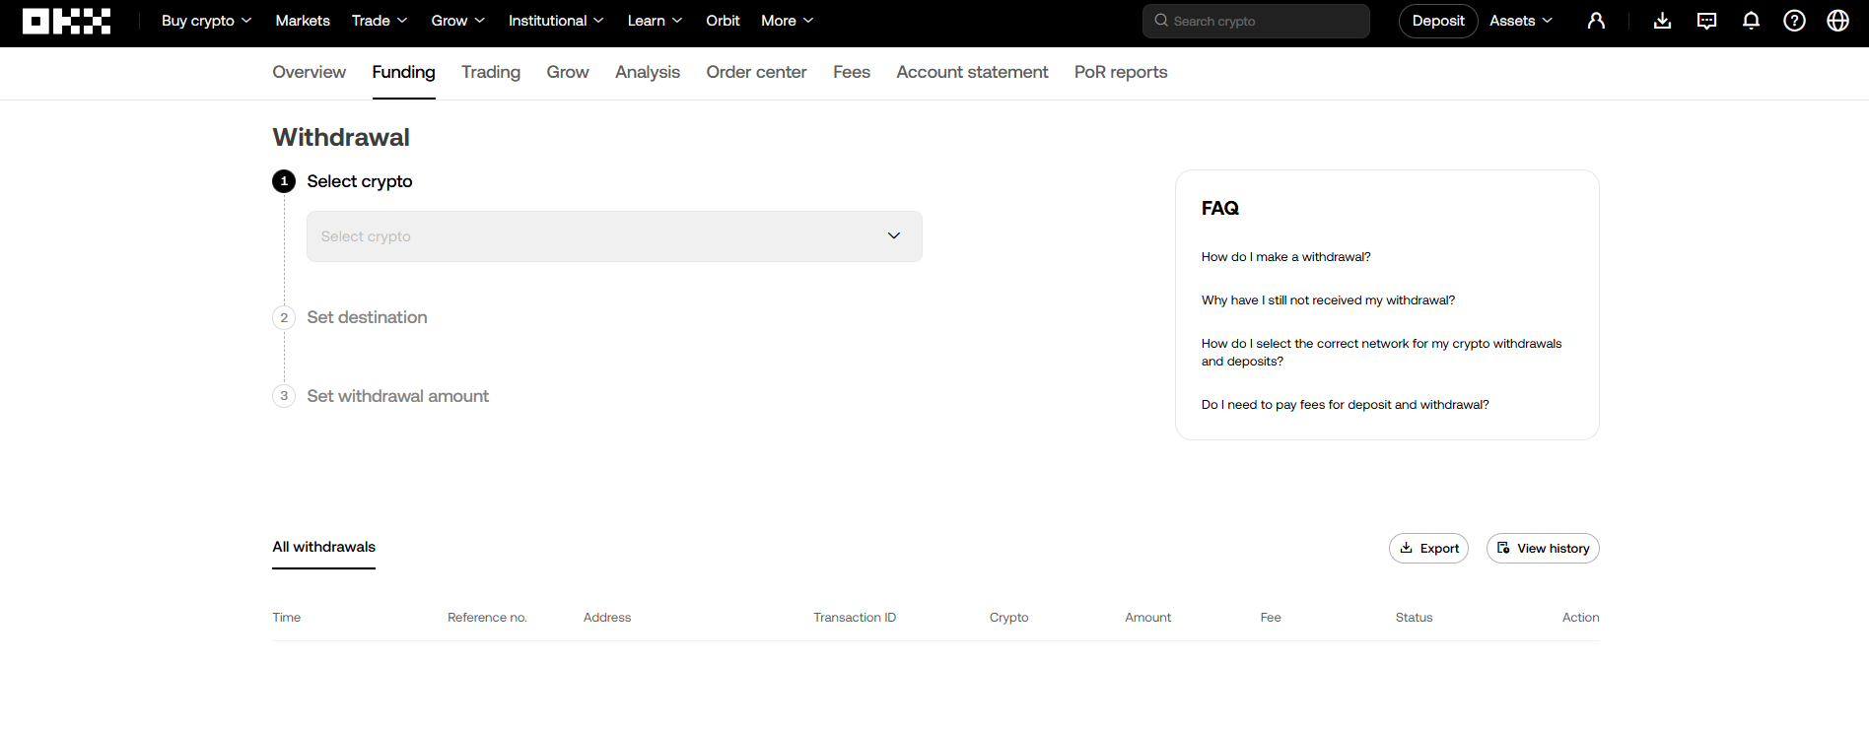The width and height of the screenshot is (1869, 730).
Task: Expand the Grow menu in top bar
Action: [457, 21]
